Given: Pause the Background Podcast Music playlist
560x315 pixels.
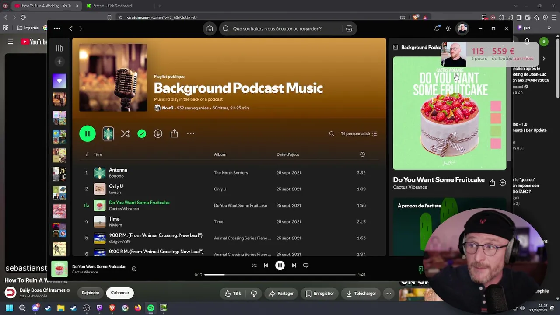Looking at the screenshot, I should [87, 134].
